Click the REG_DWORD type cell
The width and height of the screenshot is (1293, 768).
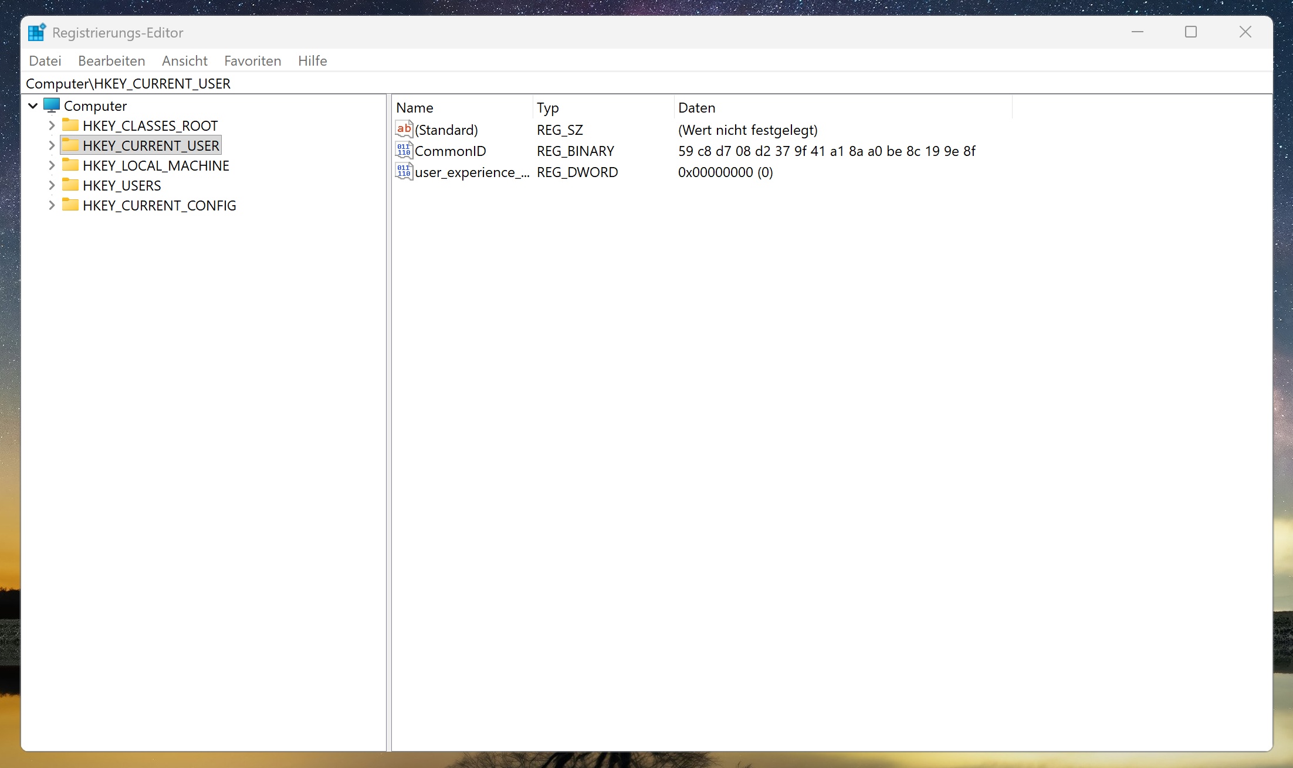[577, 172]
